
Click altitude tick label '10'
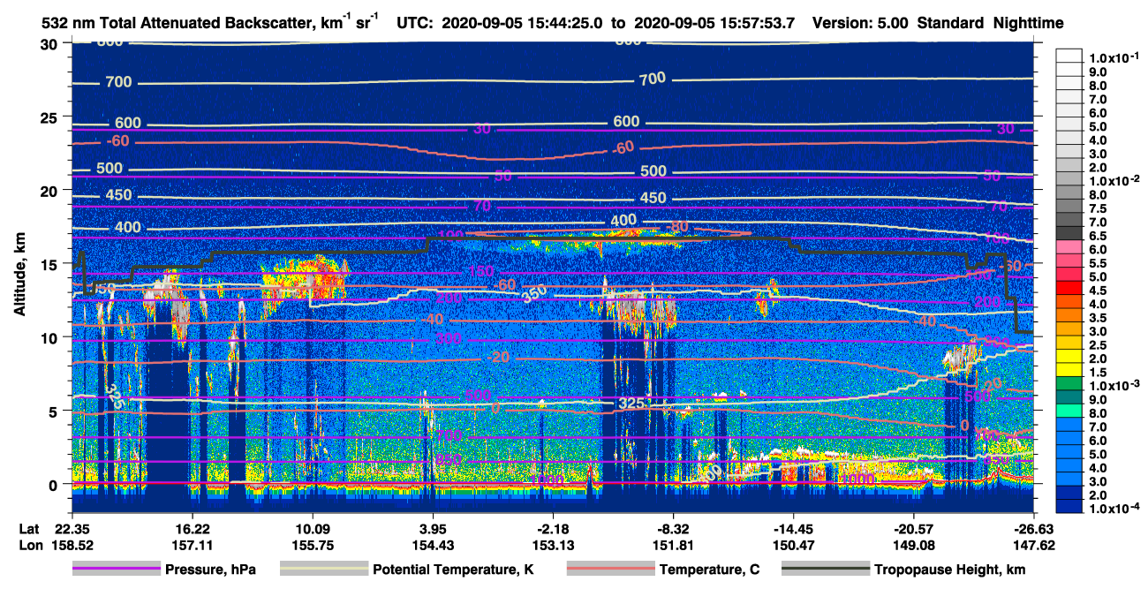pos(50,337)
